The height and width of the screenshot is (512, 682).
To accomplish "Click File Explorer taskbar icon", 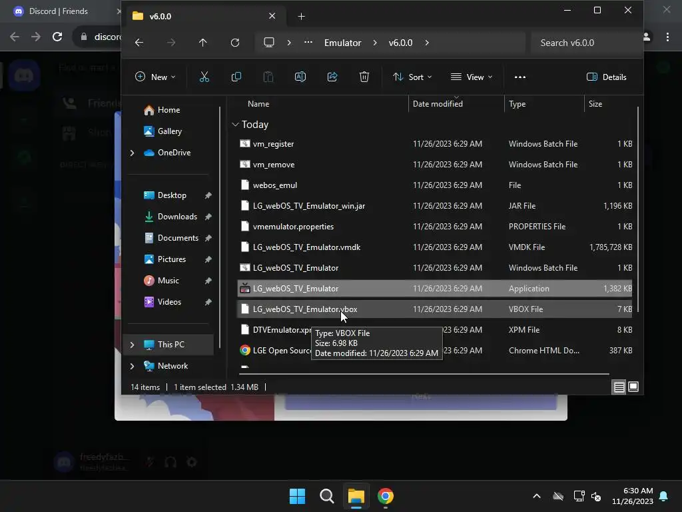I will tap(356, 496).
